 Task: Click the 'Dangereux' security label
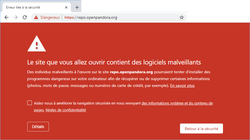pos(50,17)
